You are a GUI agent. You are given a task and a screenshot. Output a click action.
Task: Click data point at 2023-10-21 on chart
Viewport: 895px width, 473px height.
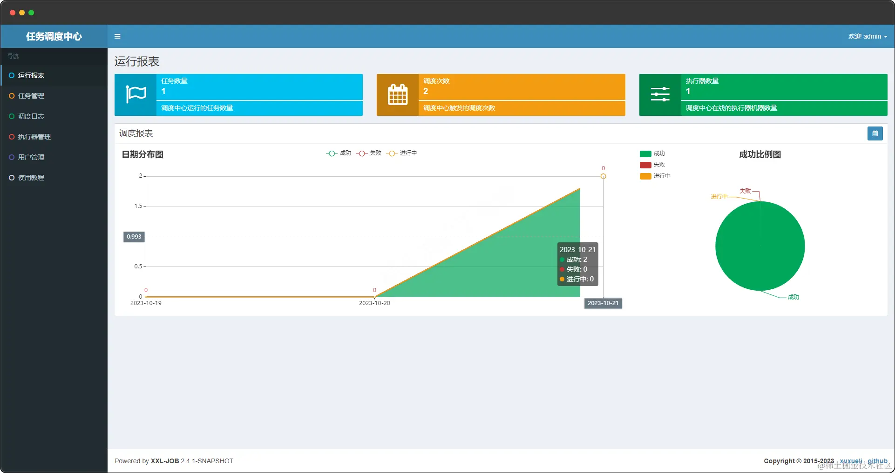click(x=603, y=176)
